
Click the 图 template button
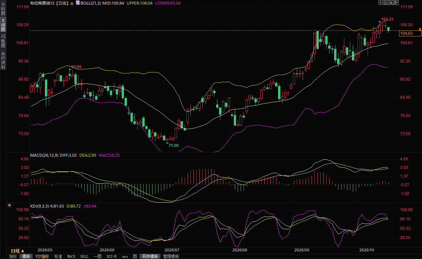click(x=135, y=256)
